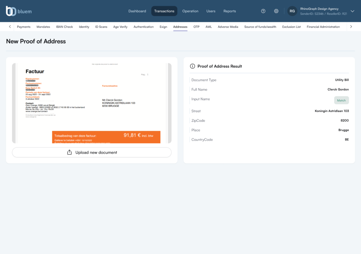
Task: Open the OTP tab
Action: click(196, 27)
